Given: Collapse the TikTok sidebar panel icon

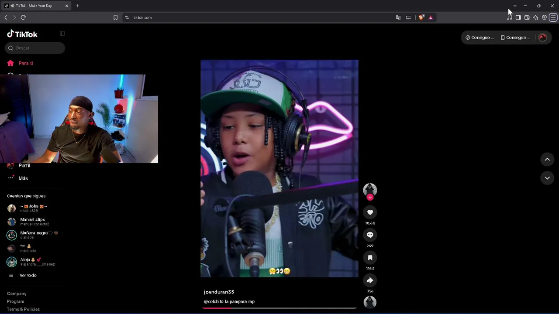Looking at the screenshot, I should (62, 34).
